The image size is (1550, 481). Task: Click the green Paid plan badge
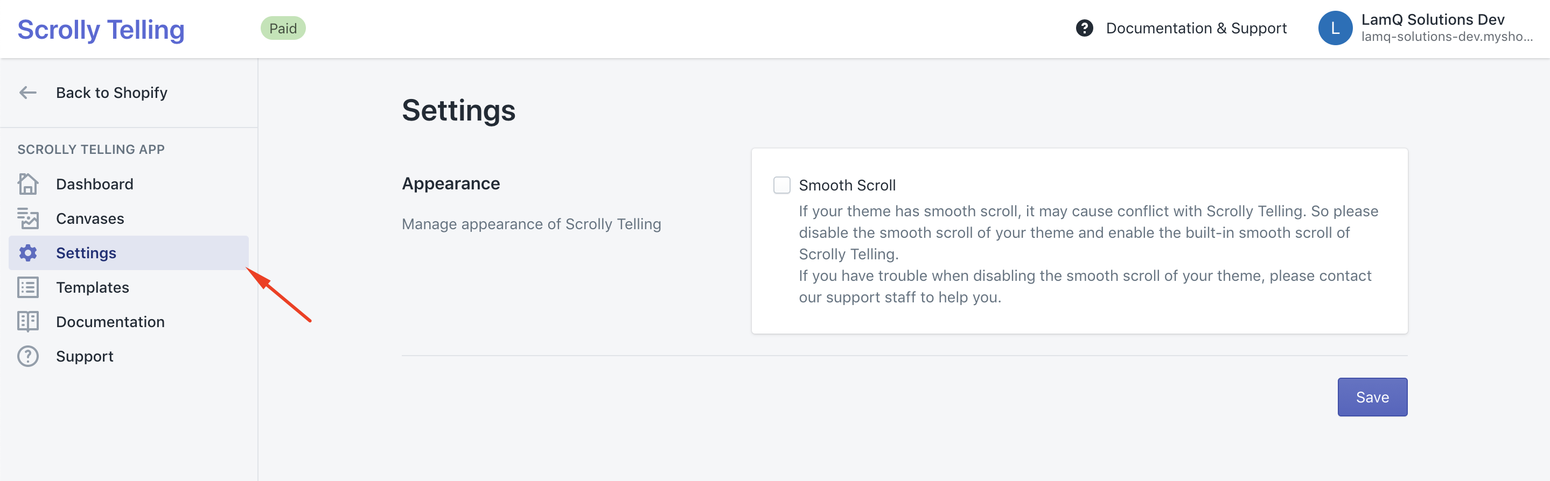pyautogui.click(x=283, y=29)
